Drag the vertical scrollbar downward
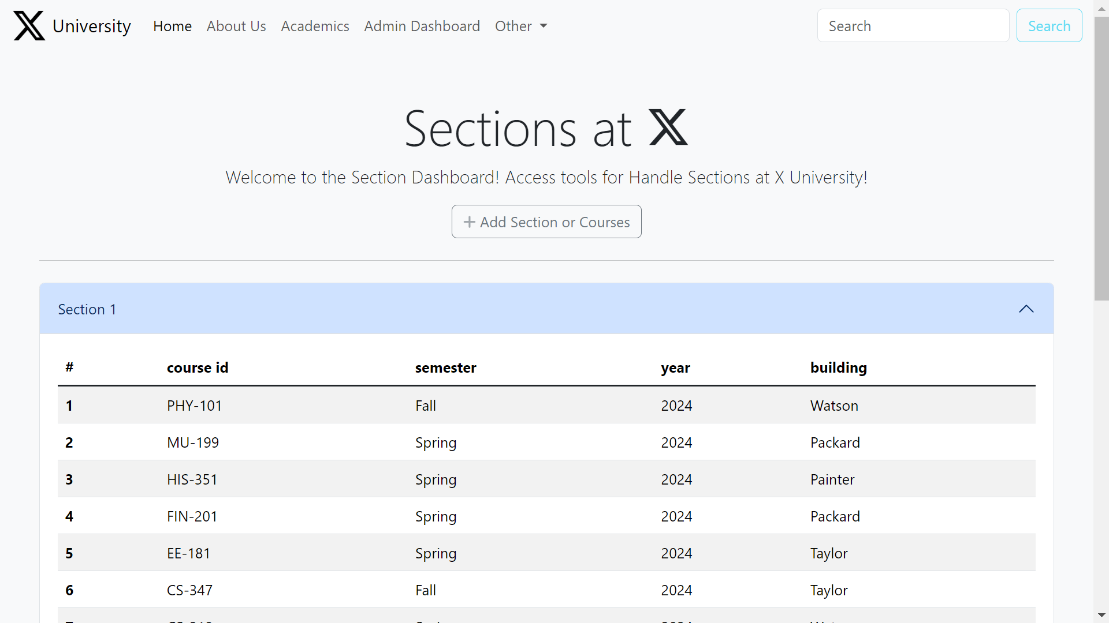Screen dimensions: 1109x623 [1102, 151]
